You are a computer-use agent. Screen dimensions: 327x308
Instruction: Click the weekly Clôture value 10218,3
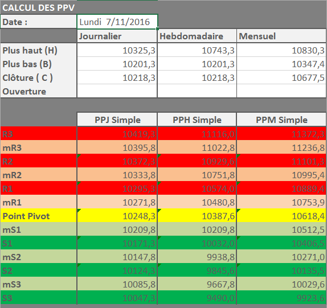coord(197,78)
